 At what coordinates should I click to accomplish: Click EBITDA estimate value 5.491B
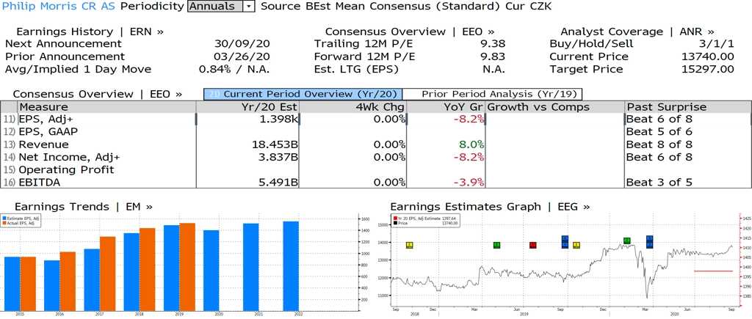click(x=278, y=182)
